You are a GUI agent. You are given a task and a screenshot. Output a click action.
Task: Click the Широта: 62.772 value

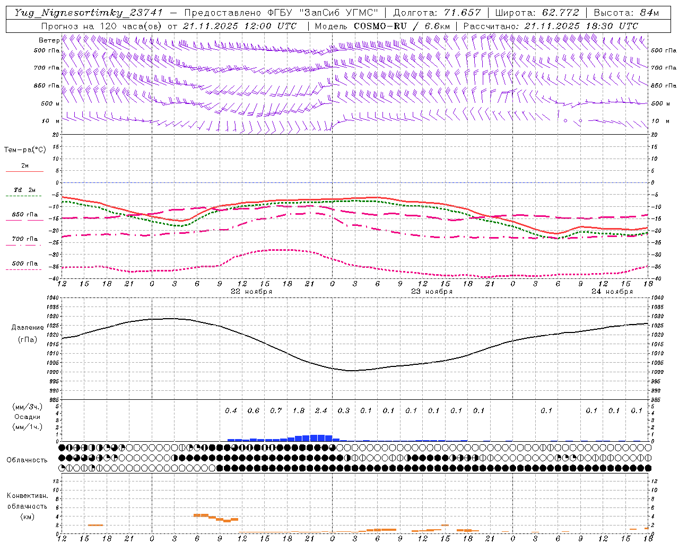[x=537, y=13]
